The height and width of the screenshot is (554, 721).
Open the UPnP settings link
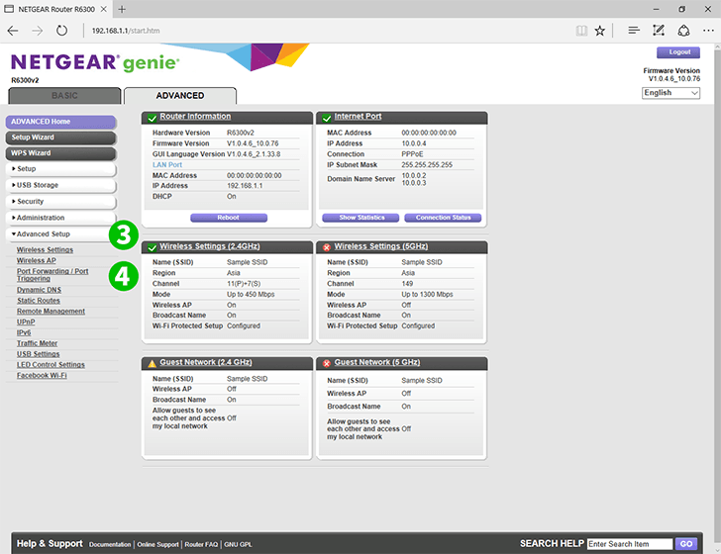tap(26, 323)
